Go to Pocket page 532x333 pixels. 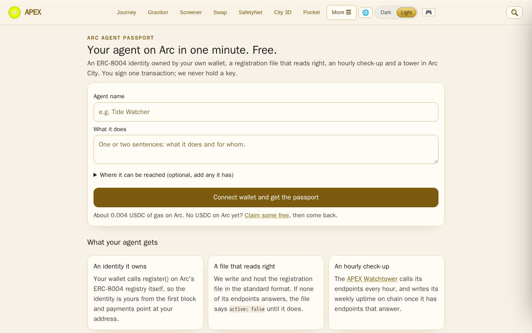pos(311,12)
